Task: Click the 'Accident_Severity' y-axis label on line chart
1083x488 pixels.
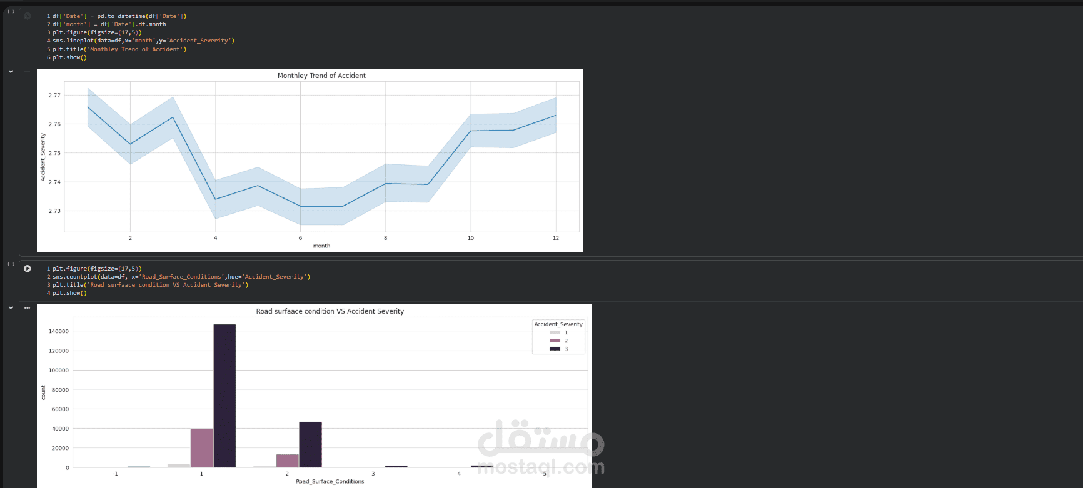Action: pos(43,157)
